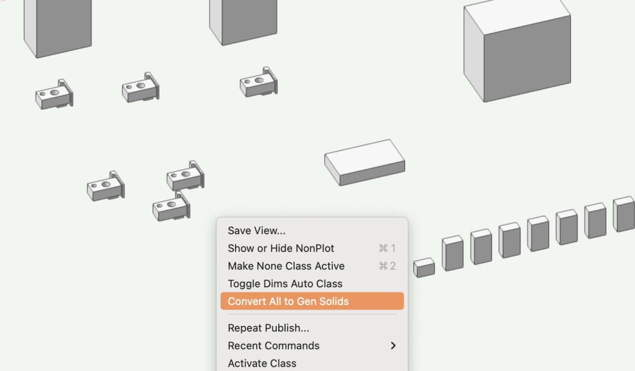
Task: Click the connector clip below the top-left box
Action: click(x=54, y=94)
